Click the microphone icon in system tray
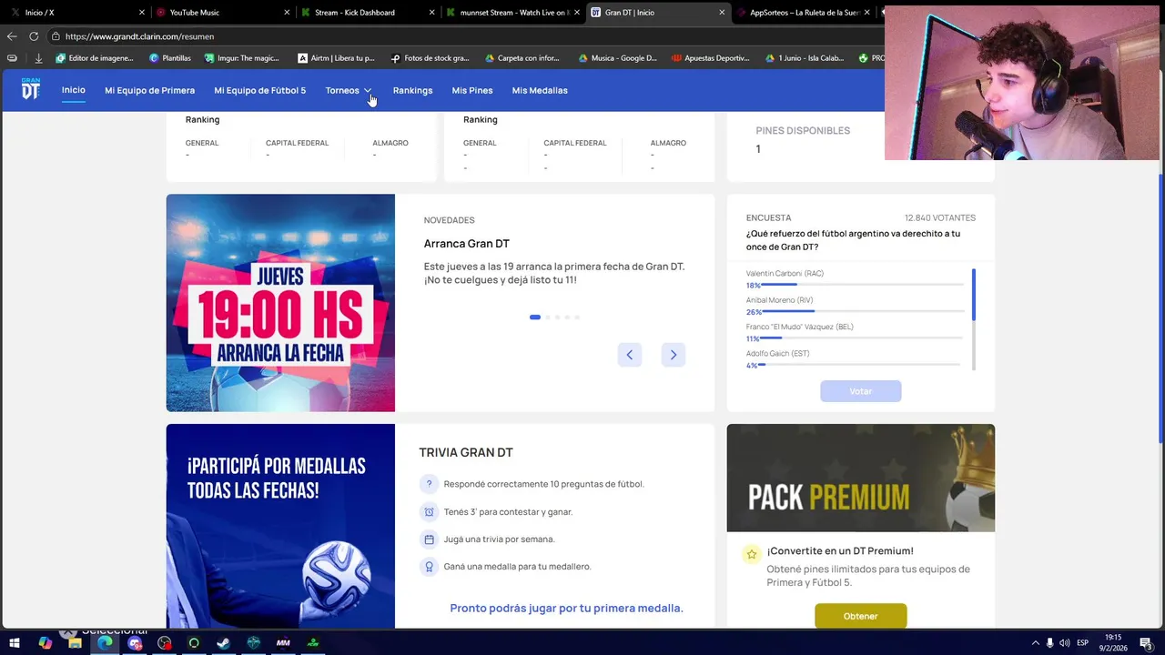 pos(1049,642)
